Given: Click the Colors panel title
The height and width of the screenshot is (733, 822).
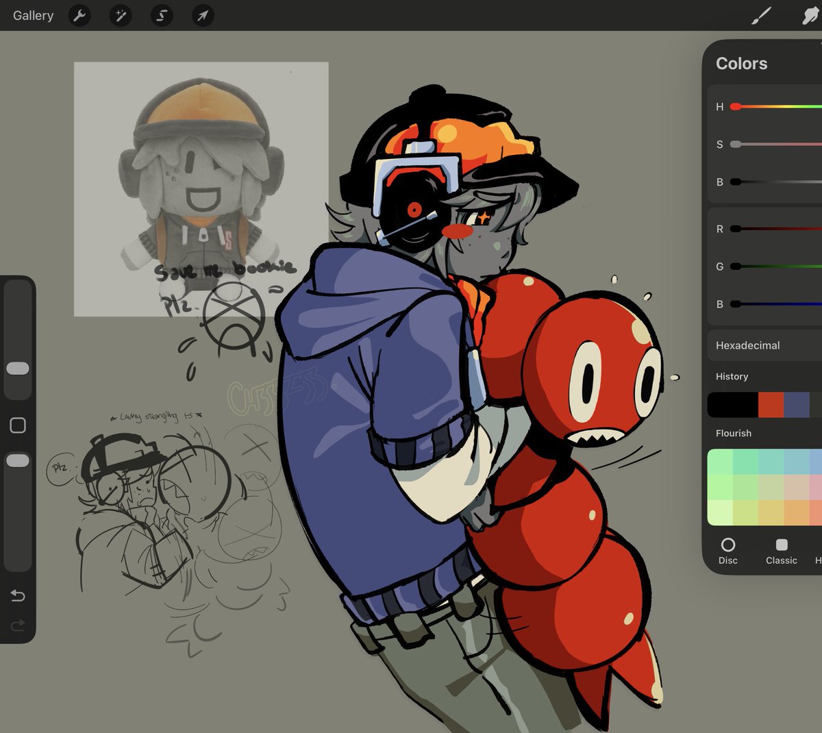Looking at the screenshot, I should point(742,63).
